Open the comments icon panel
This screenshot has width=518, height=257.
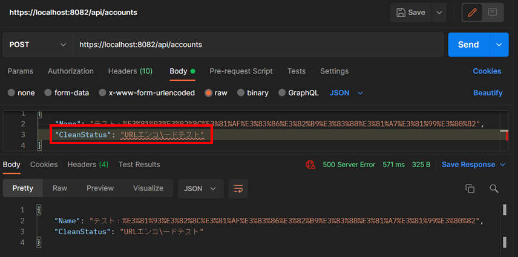click(x=493, y=12)
